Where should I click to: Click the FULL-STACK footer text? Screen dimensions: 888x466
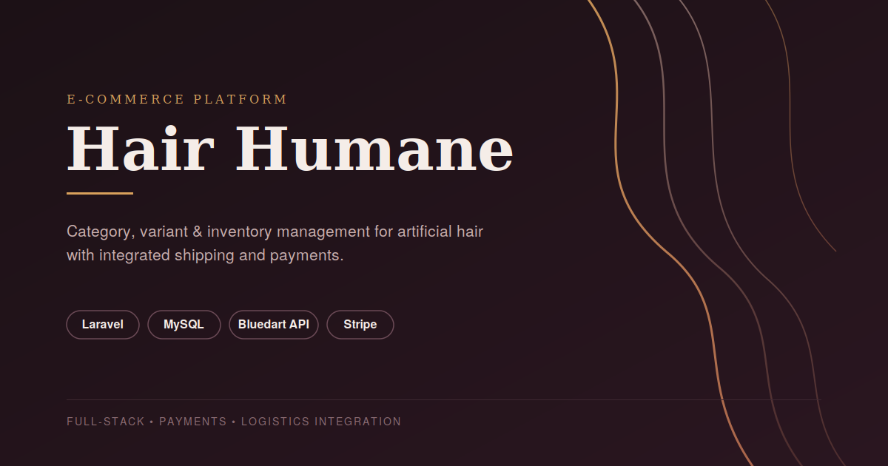106,422
